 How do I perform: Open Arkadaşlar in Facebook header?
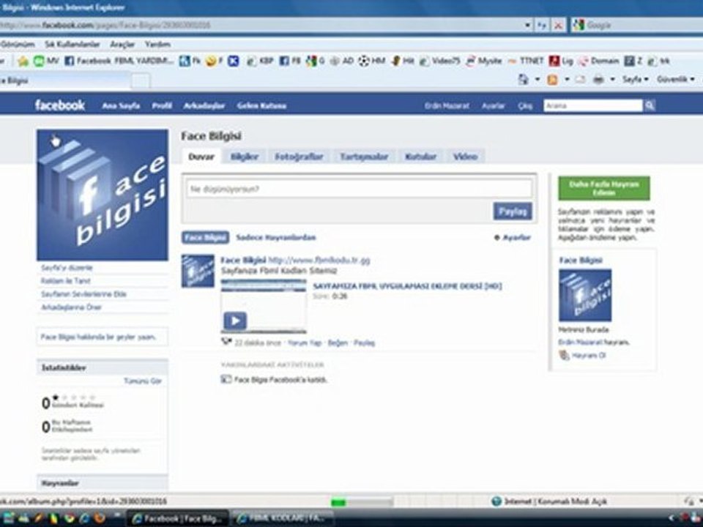tap(204, 105)
